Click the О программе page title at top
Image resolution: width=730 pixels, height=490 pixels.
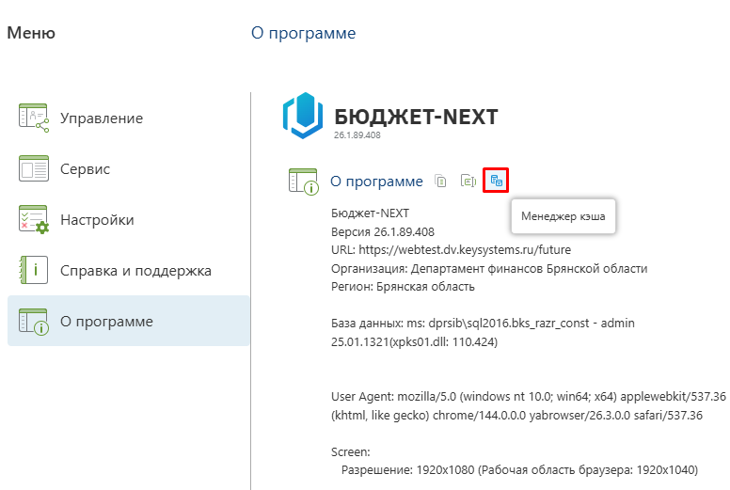(x=303, y=34)
